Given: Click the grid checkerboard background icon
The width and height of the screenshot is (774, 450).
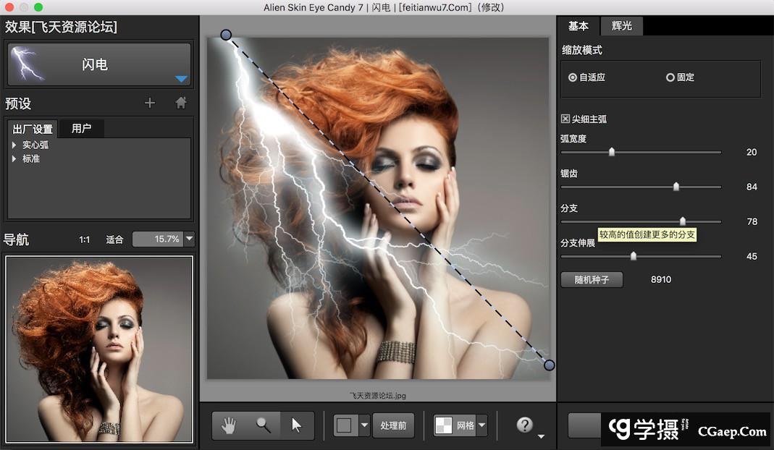Looking at the screenshot, I should click(x=443, y=426).
